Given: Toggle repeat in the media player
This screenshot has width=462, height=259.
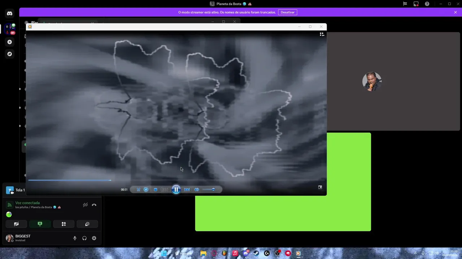Looking at the screenshot, I should tap(146, 190).
